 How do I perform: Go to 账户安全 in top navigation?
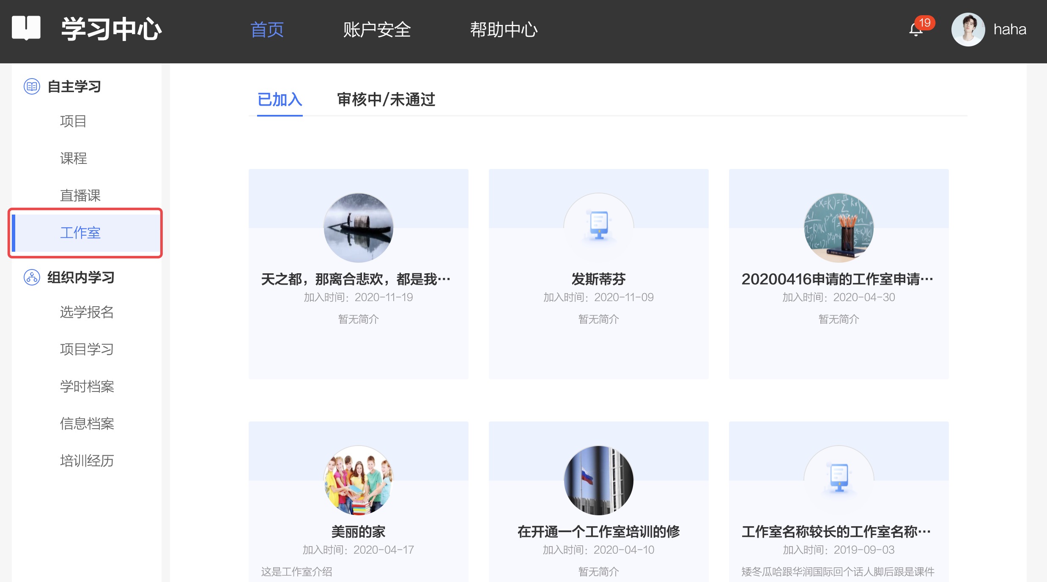click(x=377, y=30)
